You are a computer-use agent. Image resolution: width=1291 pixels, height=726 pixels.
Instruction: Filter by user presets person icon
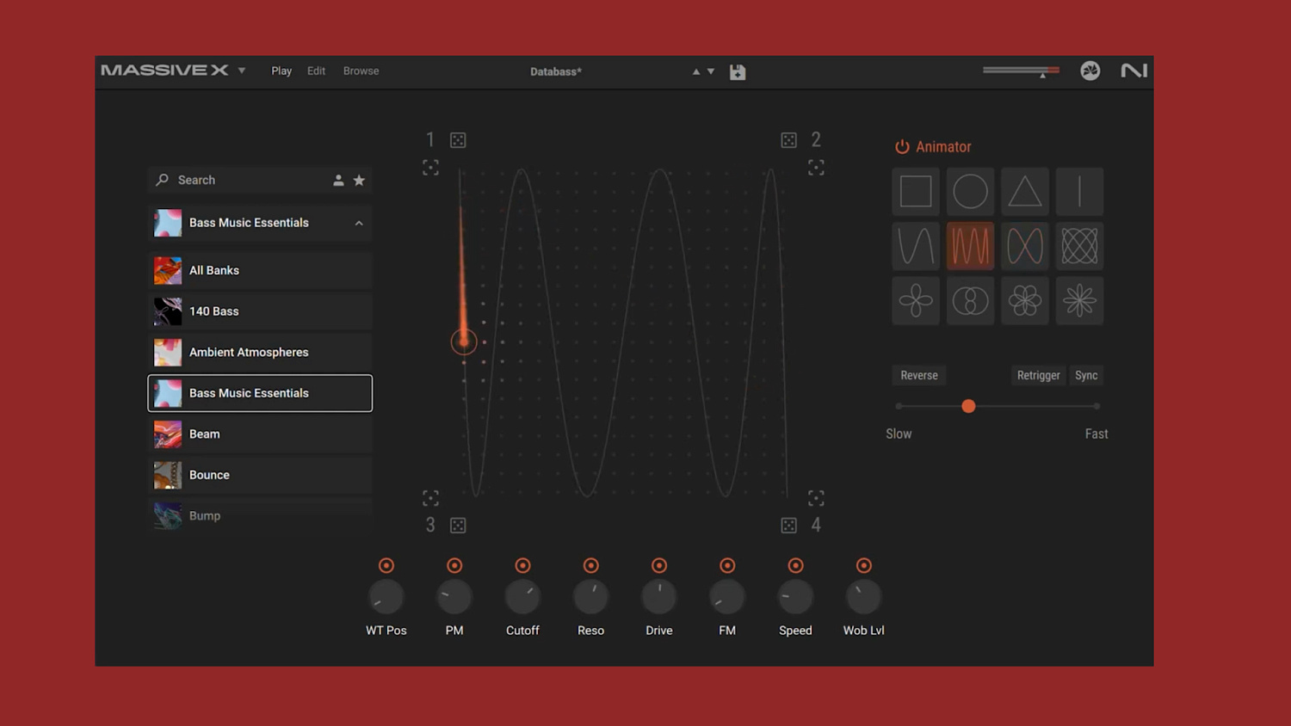(x=338, y=181)
